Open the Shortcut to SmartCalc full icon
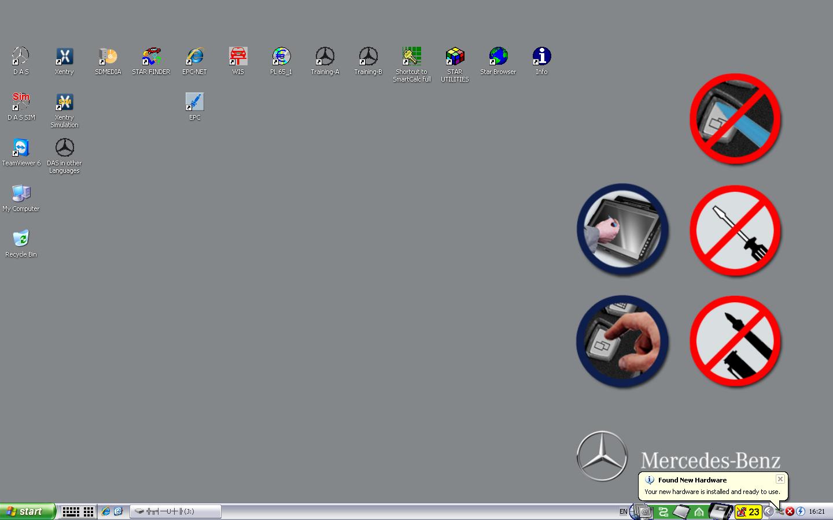This screenshot has height=520, width=833. [411, 57]
